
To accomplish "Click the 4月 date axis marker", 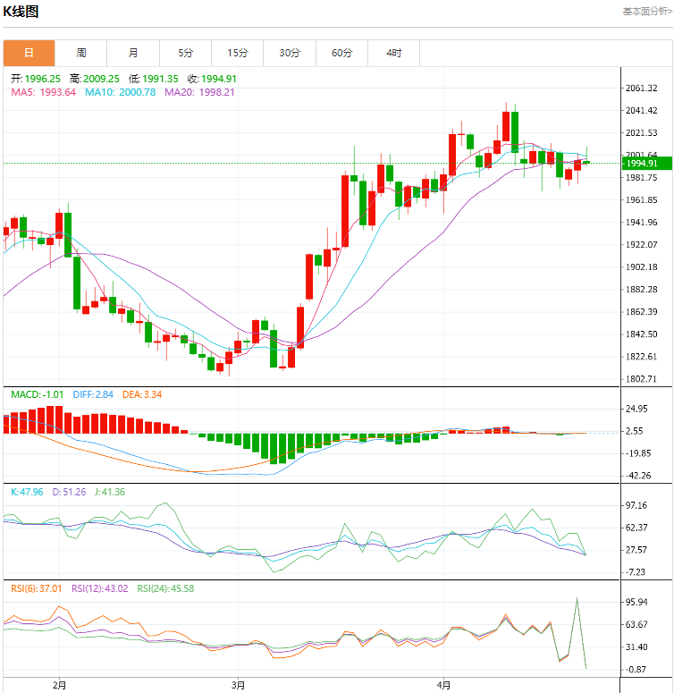I will tap(443, 686).
